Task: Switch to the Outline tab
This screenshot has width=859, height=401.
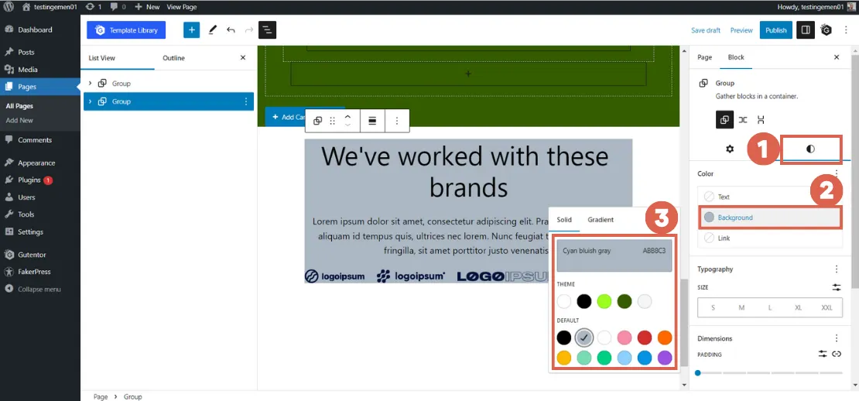Action: (173, 57)
